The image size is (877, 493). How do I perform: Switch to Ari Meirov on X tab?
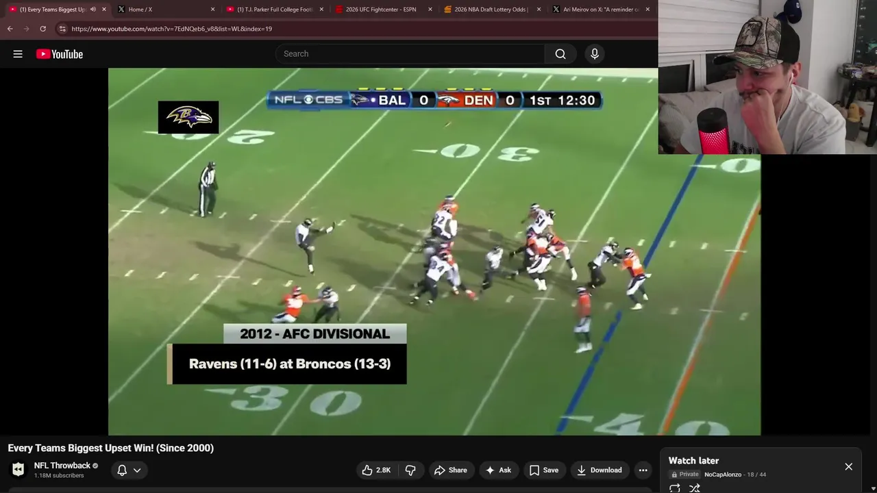[x=601, y=10]
